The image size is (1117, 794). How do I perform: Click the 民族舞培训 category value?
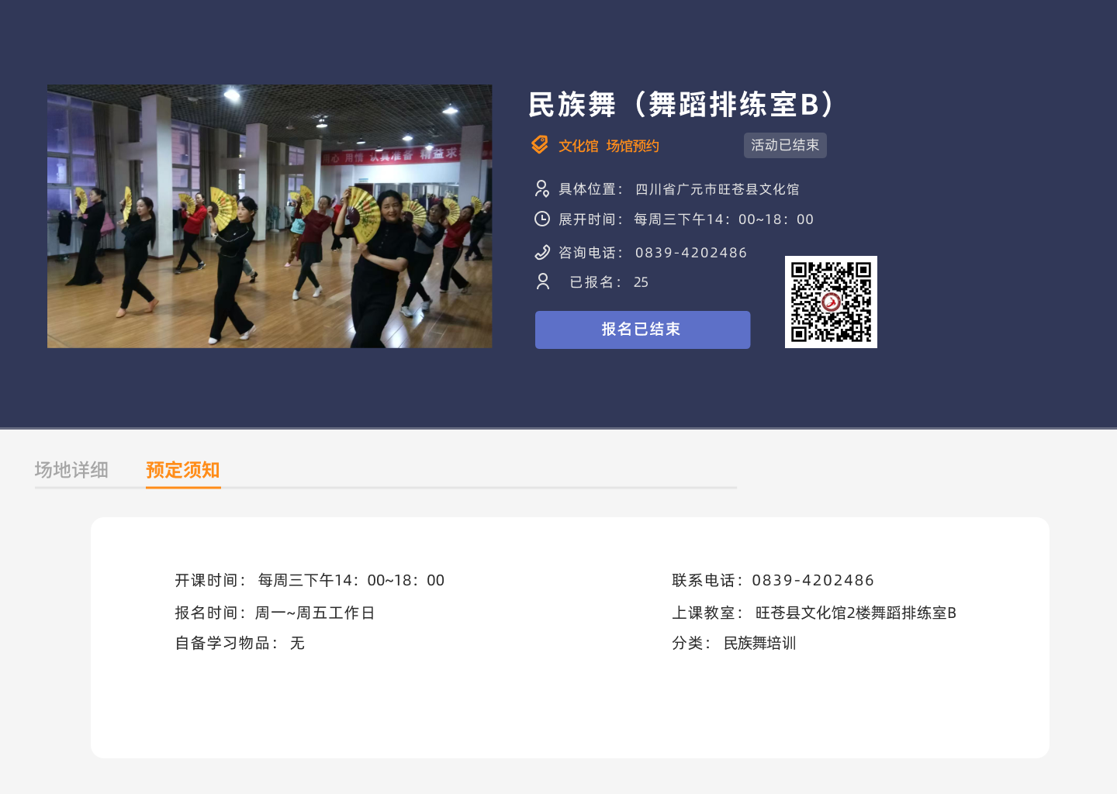tap(759, 643)
